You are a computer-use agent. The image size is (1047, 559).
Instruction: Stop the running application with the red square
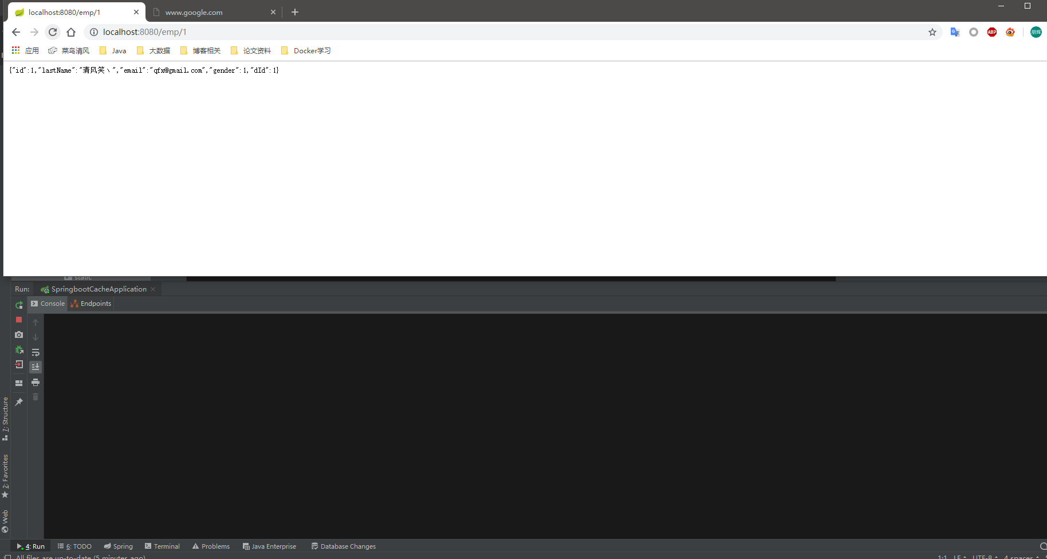tap(19, 320)
